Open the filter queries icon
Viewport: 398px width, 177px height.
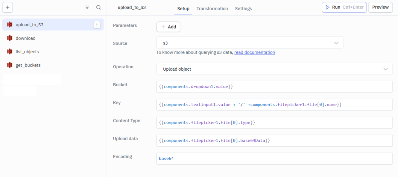tap(87, 7)
